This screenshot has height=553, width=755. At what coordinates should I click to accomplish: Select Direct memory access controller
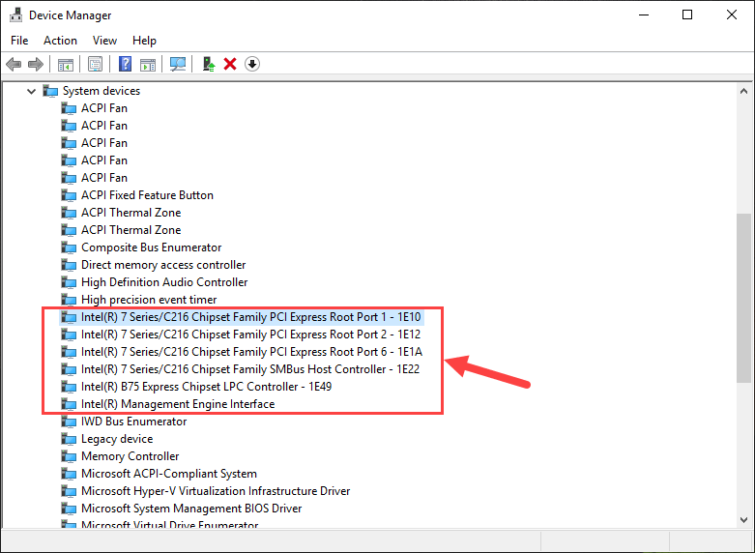pos(163,265)
